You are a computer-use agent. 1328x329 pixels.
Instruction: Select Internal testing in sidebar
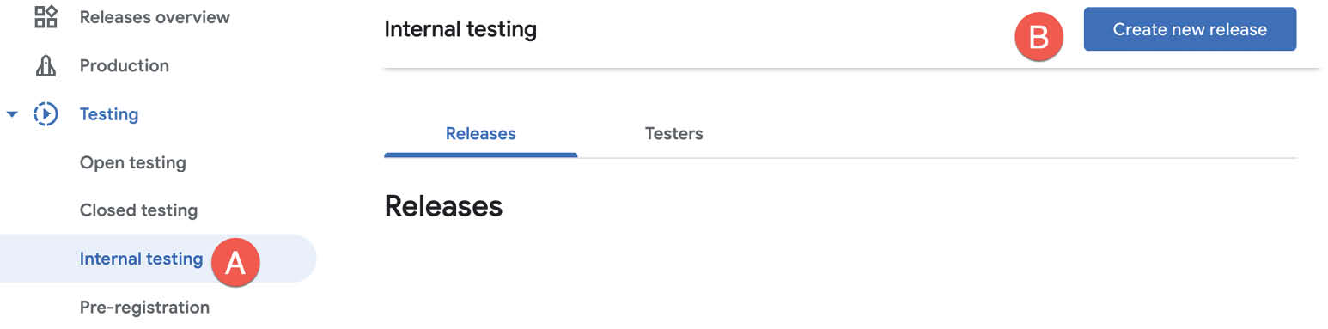click(141, 259)
